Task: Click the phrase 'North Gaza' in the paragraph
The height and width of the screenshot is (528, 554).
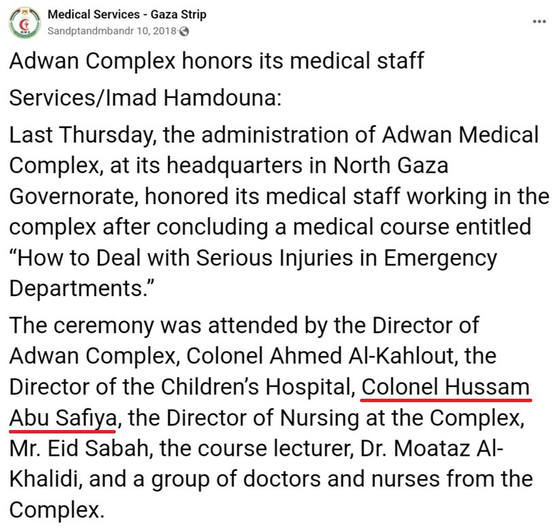Action: [391, 165]
